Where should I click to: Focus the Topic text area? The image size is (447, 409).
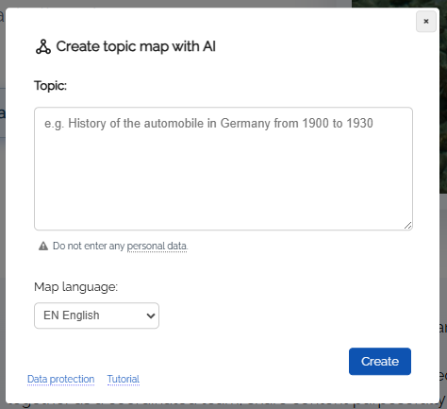pos(223,168)
